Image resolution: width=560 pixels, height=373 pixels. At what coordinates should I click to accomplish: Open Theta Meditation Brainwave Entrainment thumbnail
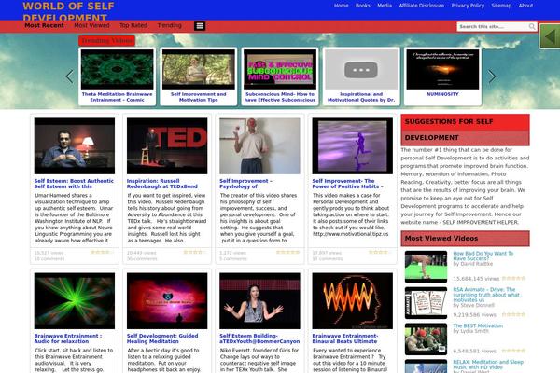pyautogui.click(x=118, y=69)
